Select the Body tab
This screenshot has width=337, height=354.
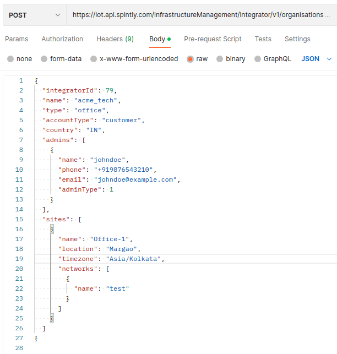[x=160, y=39]
